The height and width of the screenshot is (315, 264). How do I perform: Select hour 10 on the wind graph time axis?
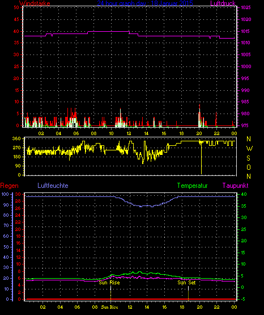pos(111,133)
